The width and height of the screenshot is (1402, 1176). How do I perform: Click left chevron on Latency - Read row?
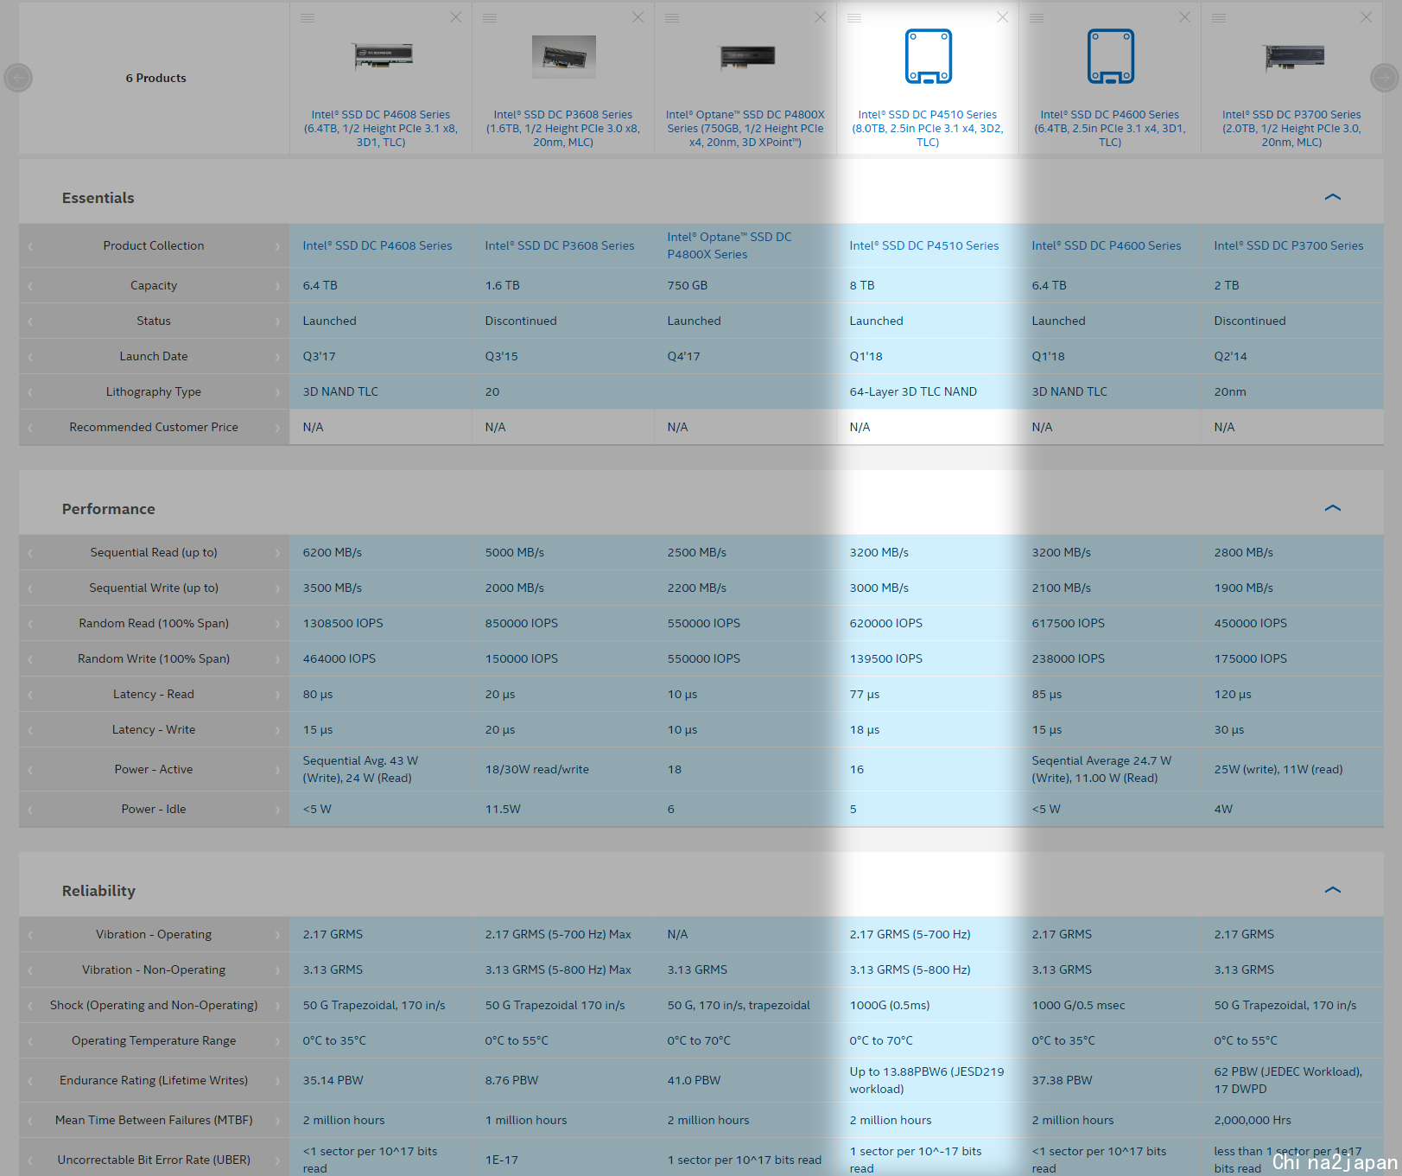click(x=30, y=695)
